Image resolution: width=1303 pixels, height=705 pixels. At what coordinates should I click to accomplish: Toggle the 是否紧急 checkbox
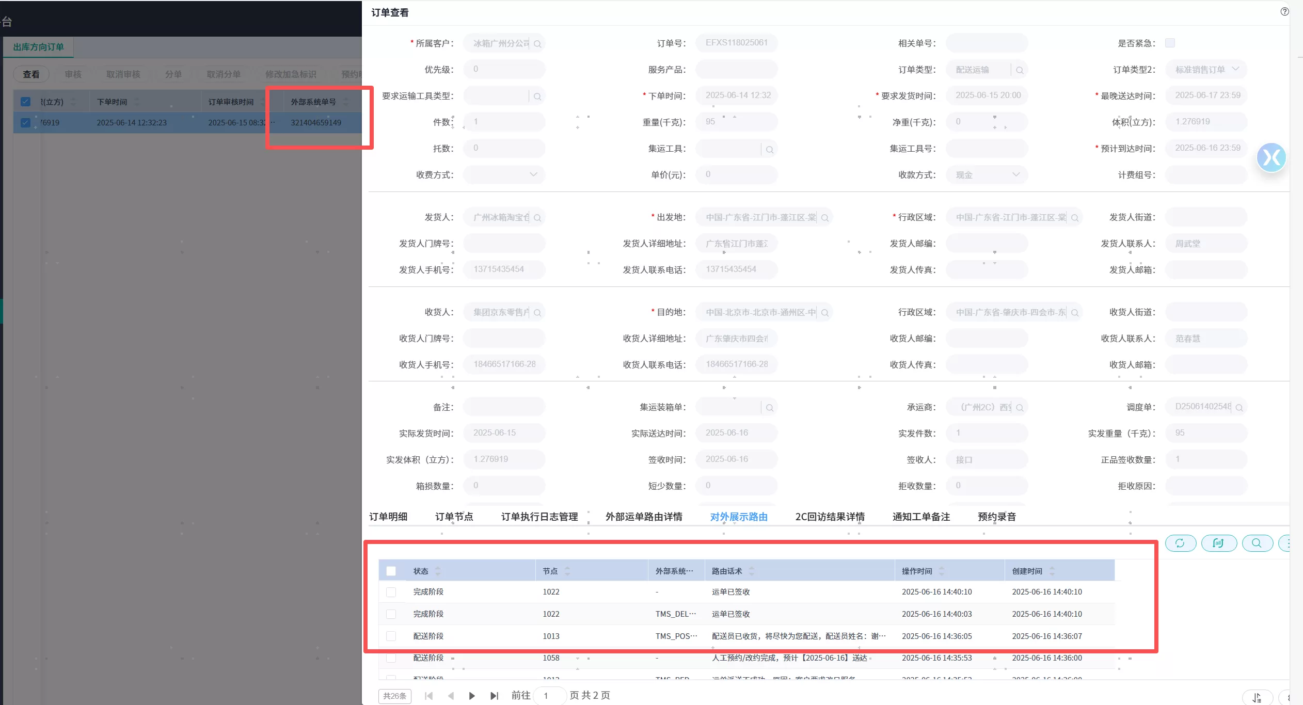coord(1170,43)
